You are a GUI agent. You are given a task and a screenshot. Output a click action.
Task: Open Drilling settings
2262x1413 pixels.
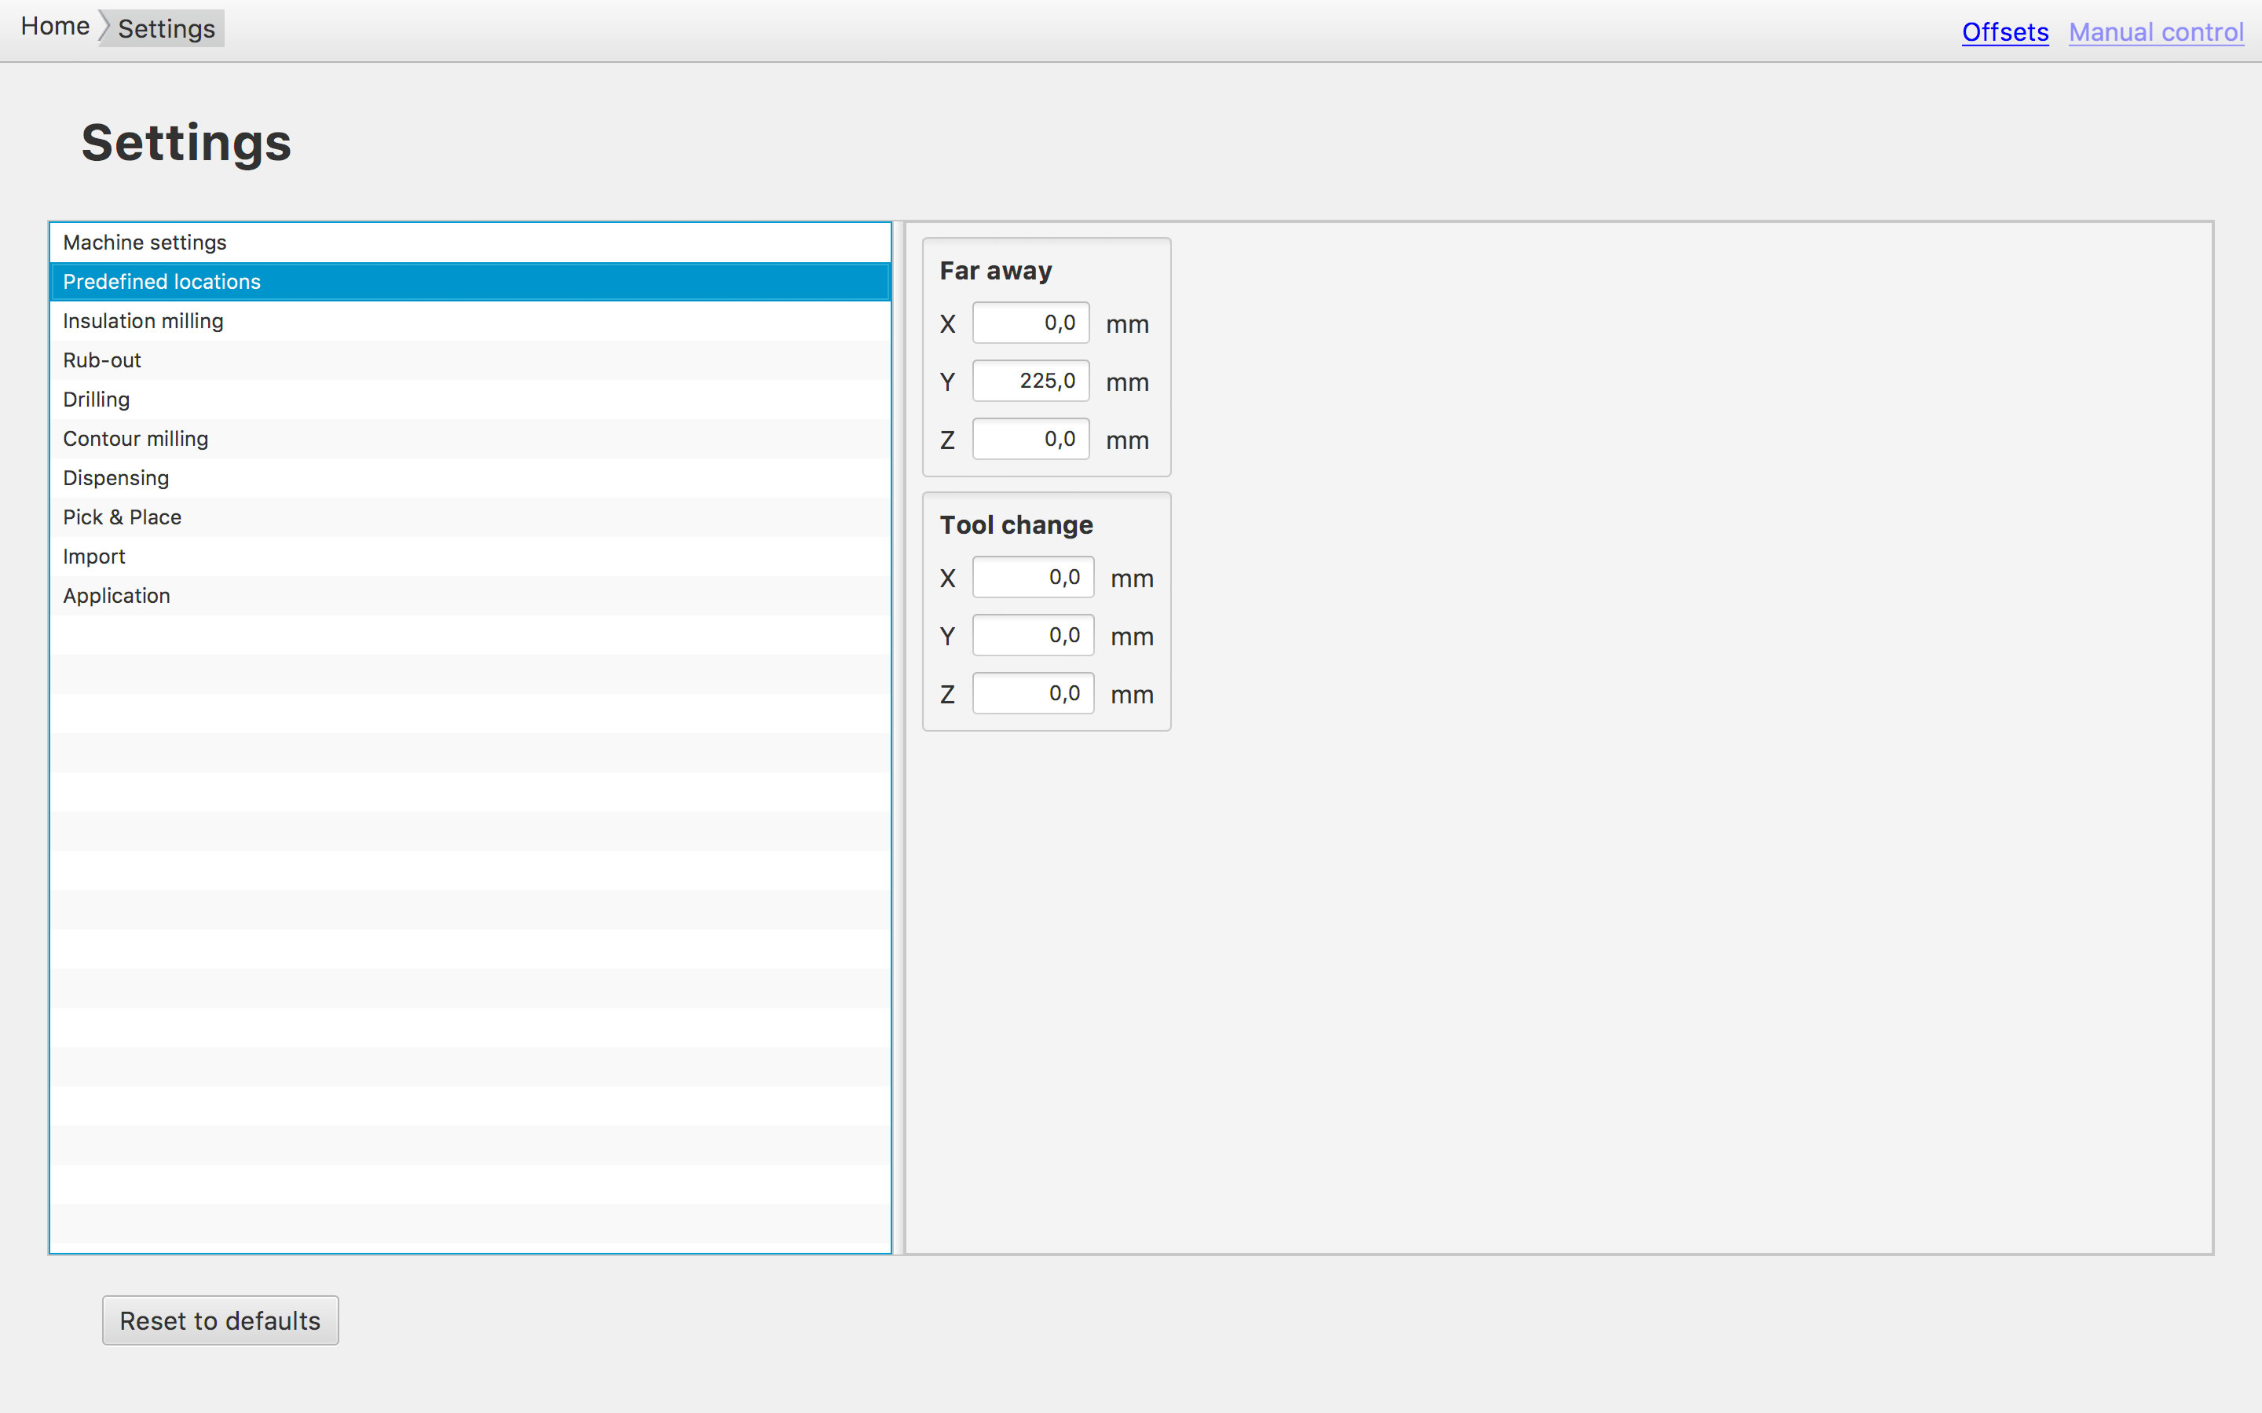tap(470, 400)
